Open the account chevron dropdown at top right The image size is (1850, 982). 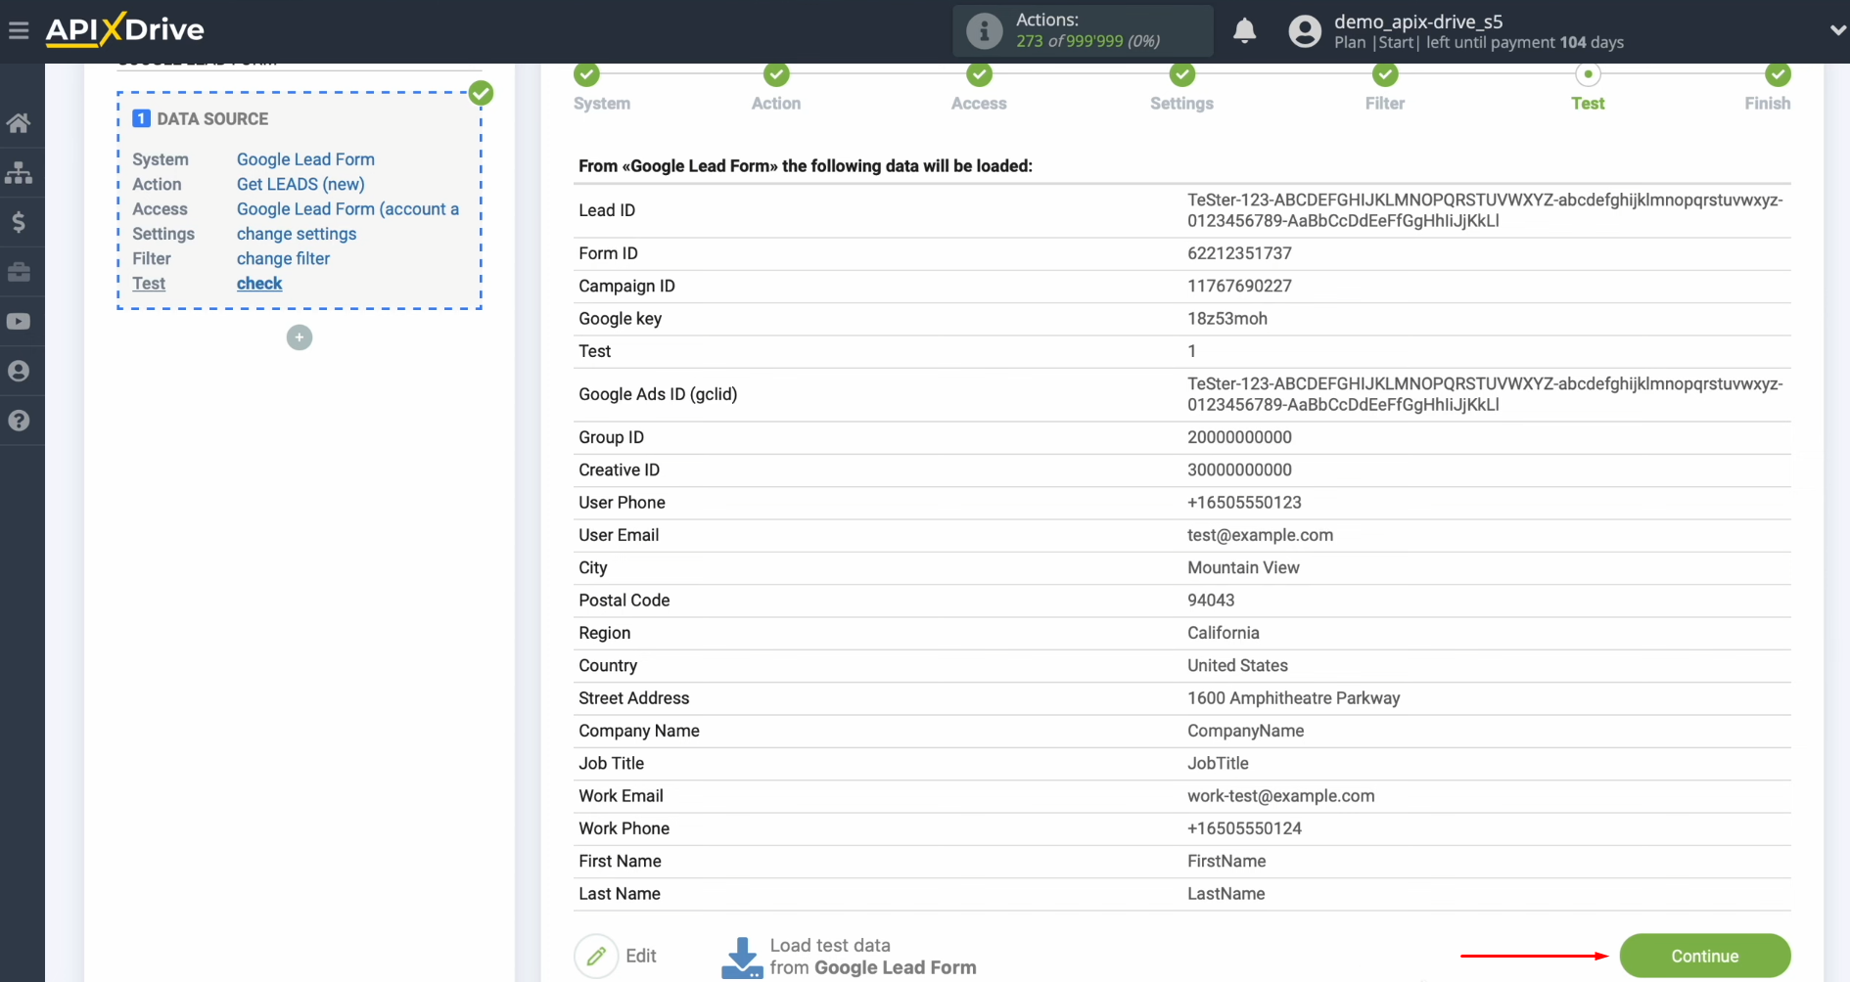pyautogui.click(x=1837, y=30)
